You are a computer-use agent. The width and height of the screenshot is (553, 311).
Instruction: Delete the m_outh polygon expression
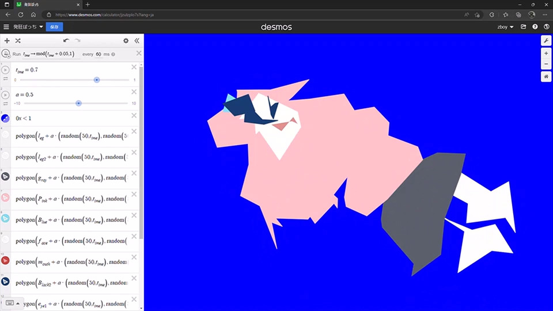pos(134,257)
